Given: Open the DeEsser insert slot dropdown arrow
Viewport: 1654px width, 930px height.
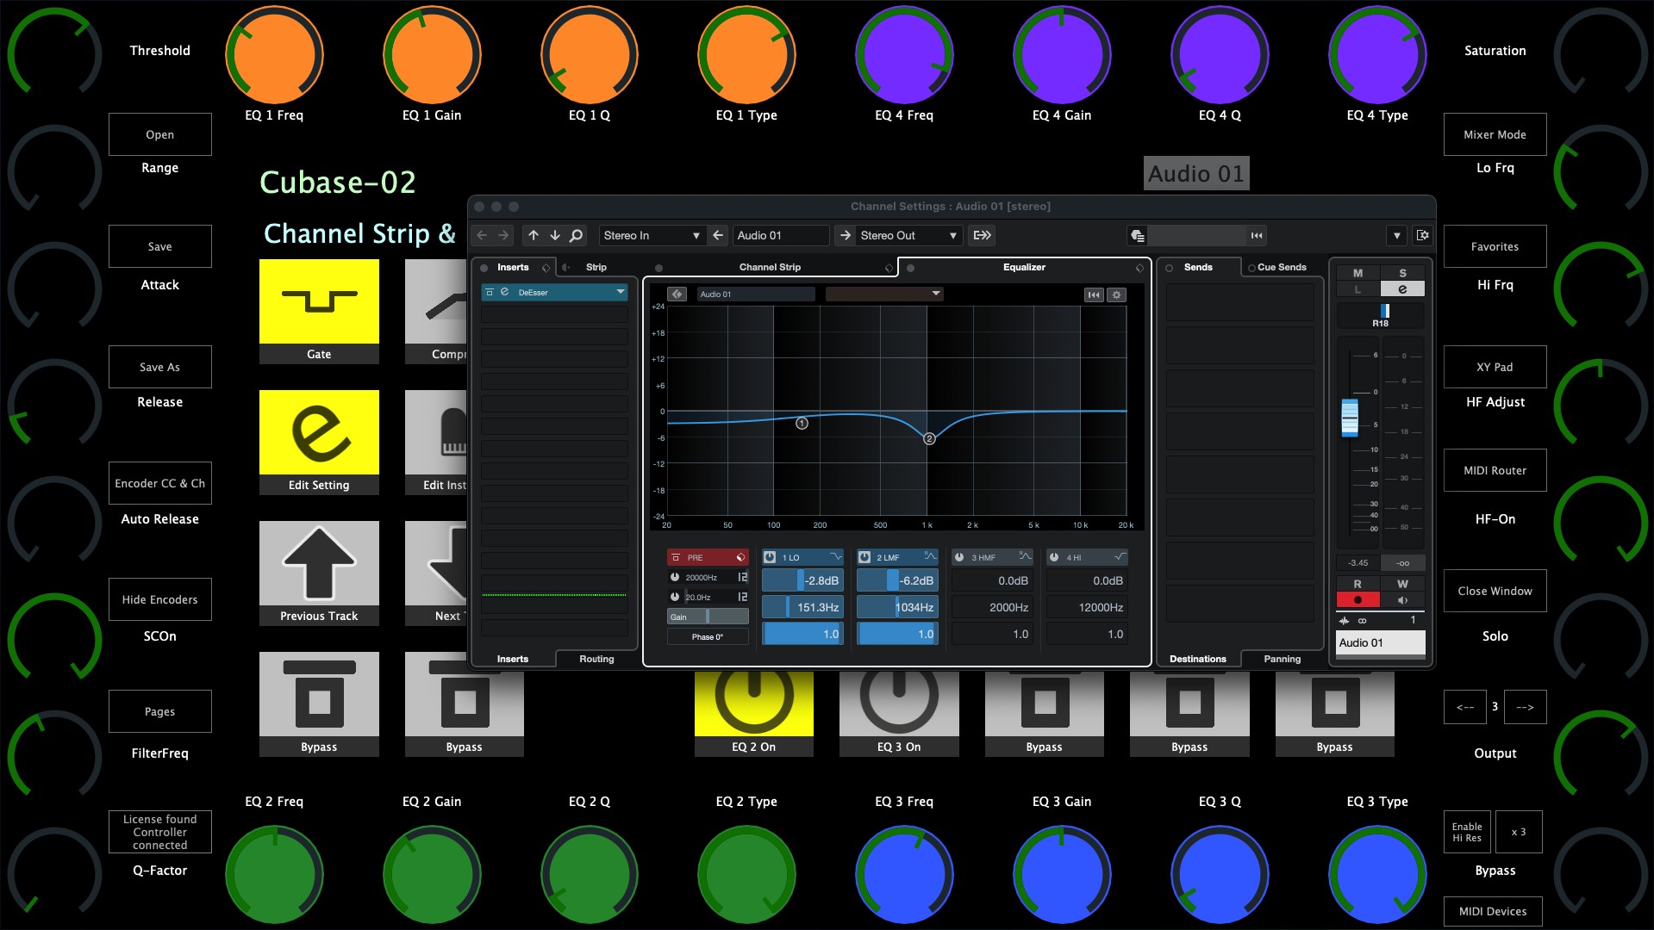Looking at the screenshot, I should pos(620,292).
